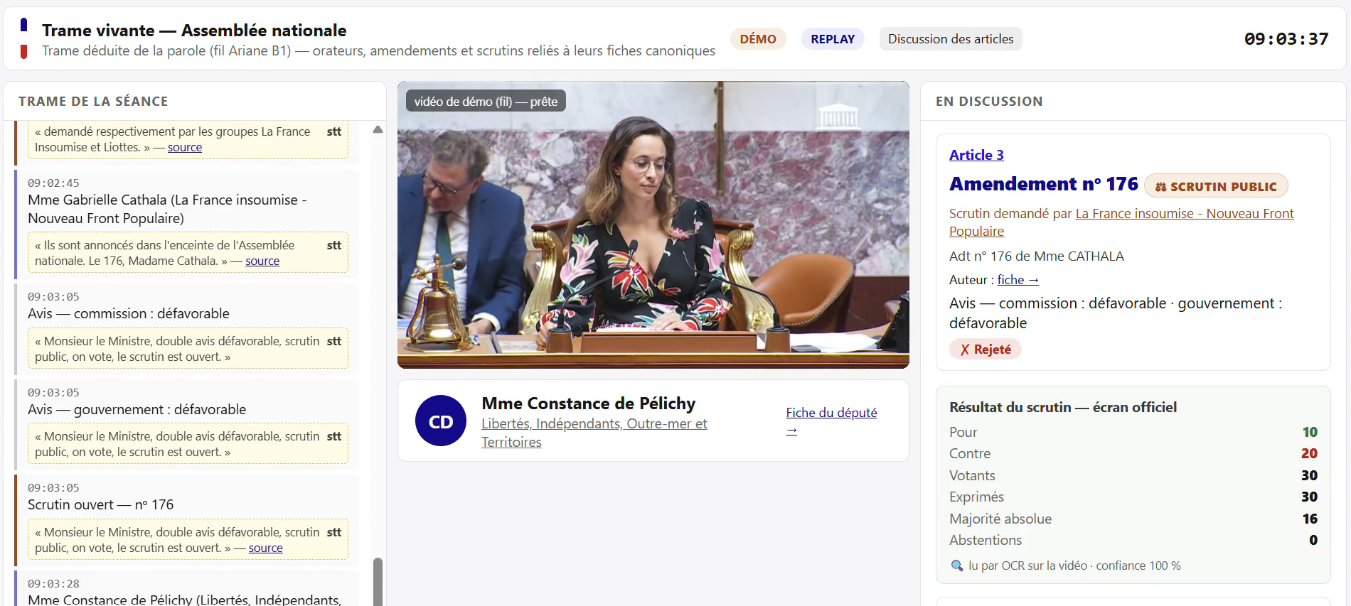Select Scrutin ouvert — nº 176 entry

187,520
